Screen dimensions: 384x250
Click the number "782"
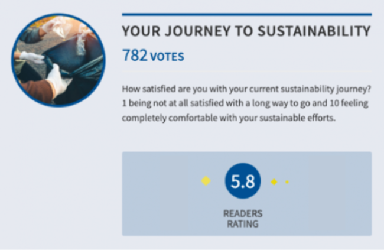[x=134, y=56]
